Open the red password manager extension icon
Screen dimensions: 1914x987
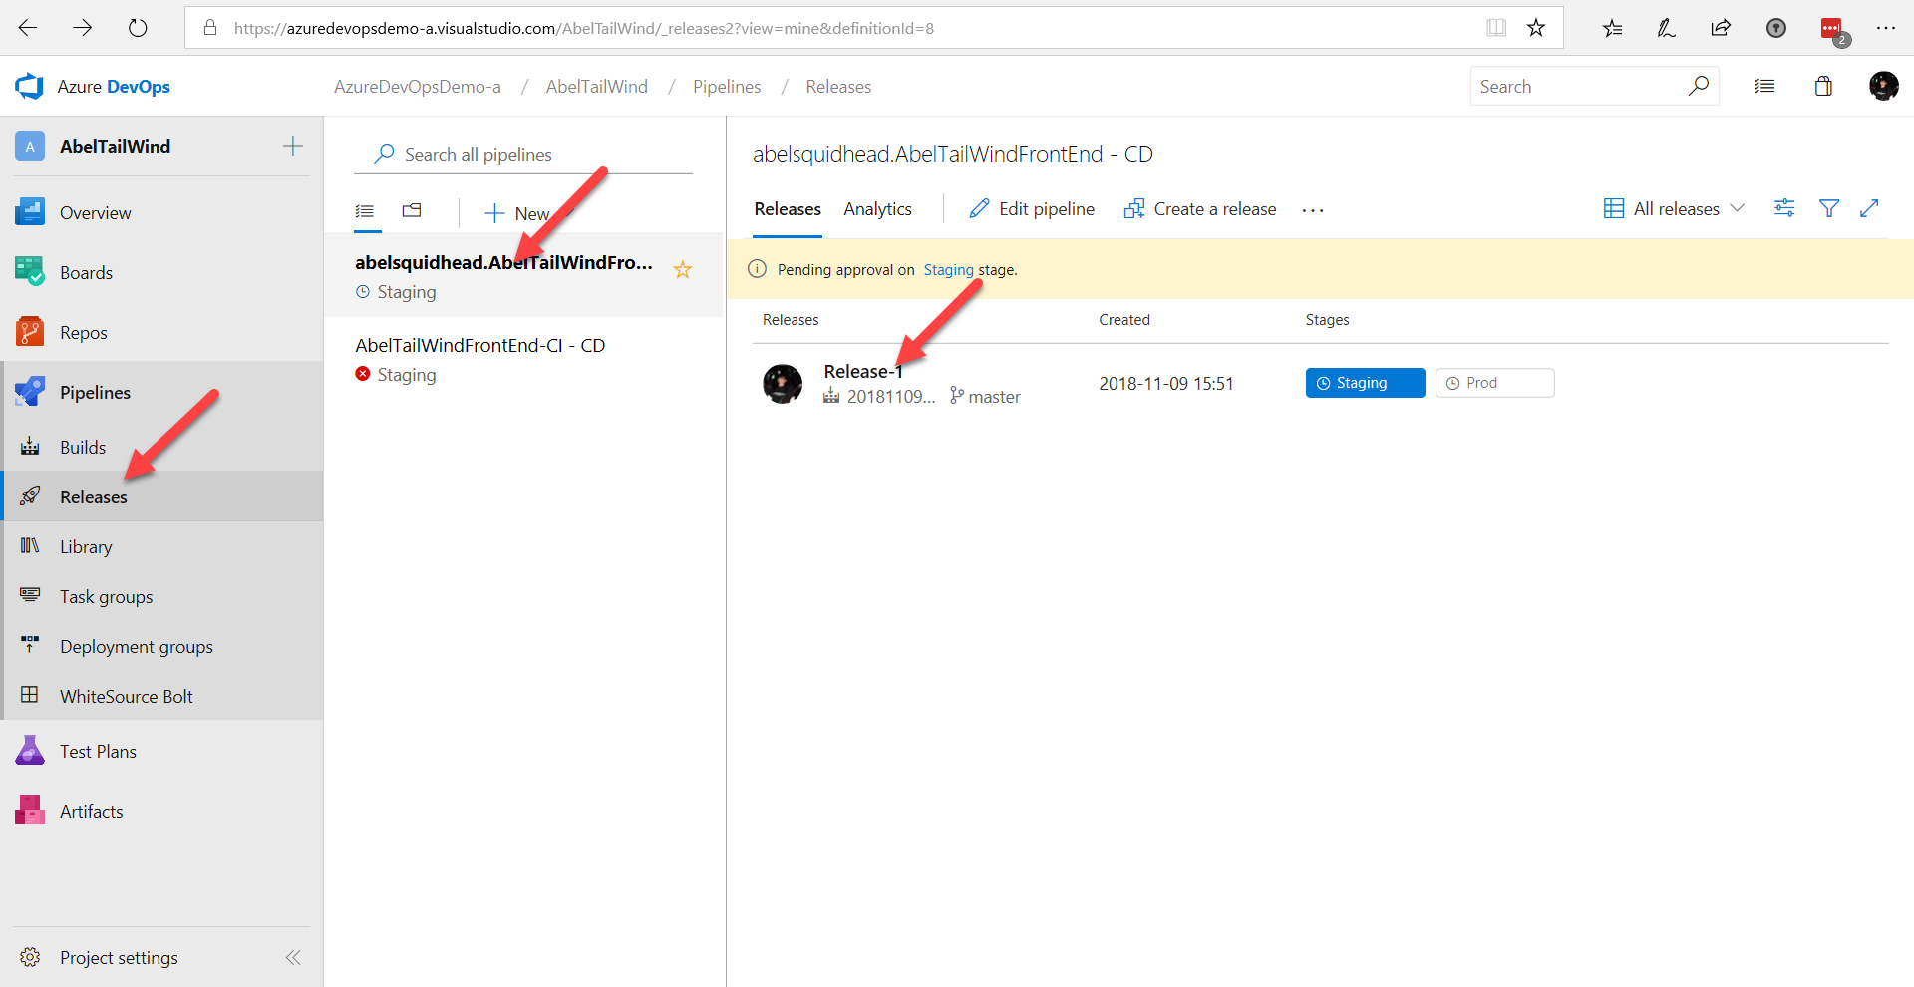click(1832, 29)
